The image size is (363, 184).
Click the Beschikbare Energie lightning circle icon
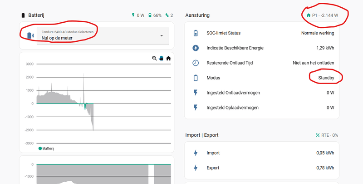click(196, 48)
